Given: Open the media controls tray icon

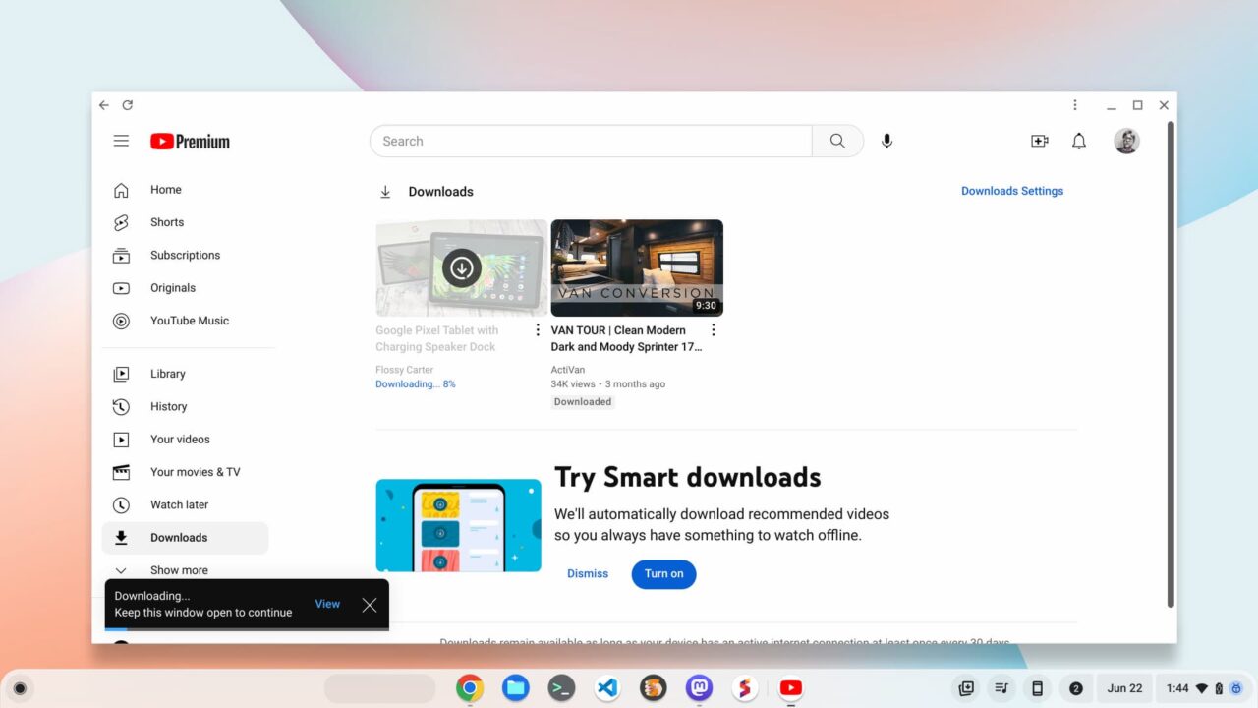Looking at the screenshot, I should coord(1001,688).
